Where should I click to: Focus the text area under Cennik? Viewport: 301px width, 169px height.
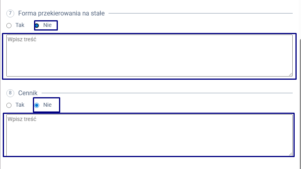(x=149, y=135)
